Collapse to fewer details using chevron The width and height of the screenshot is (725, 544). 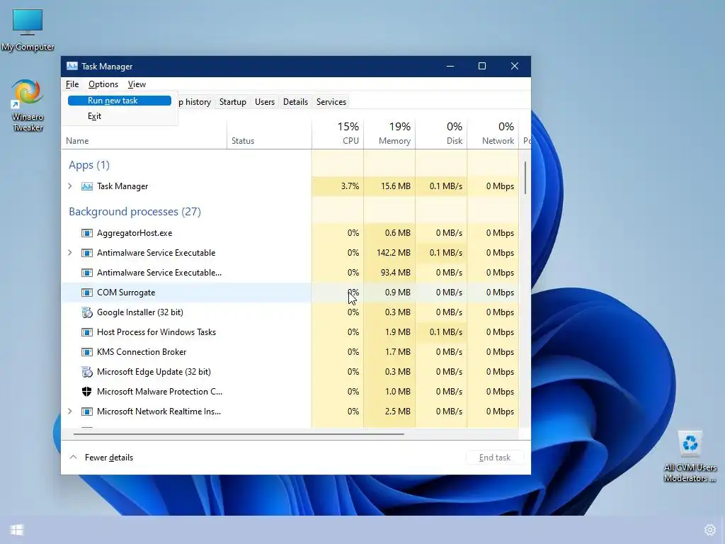click(x=73, y=457)
